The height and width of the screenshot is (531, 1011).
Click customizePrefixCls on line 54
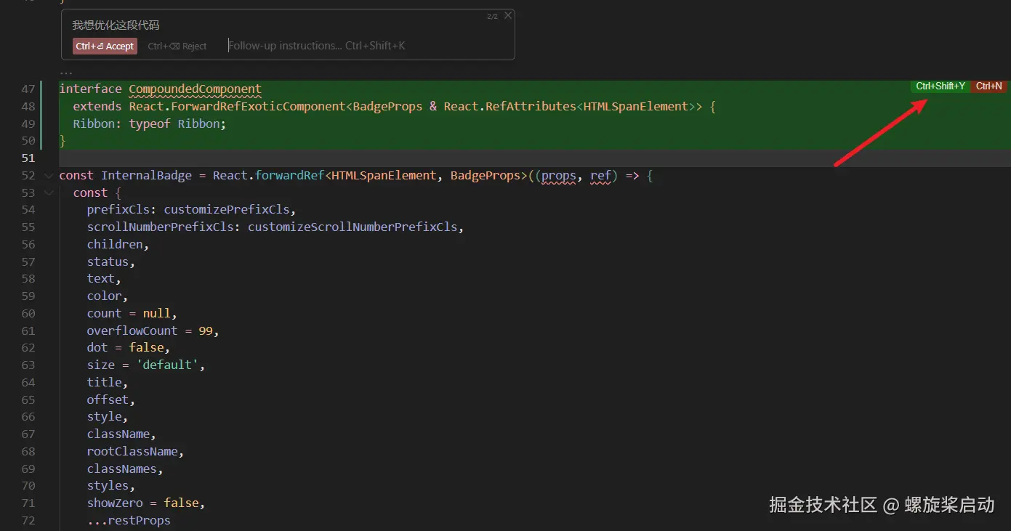tap(227, 210)
